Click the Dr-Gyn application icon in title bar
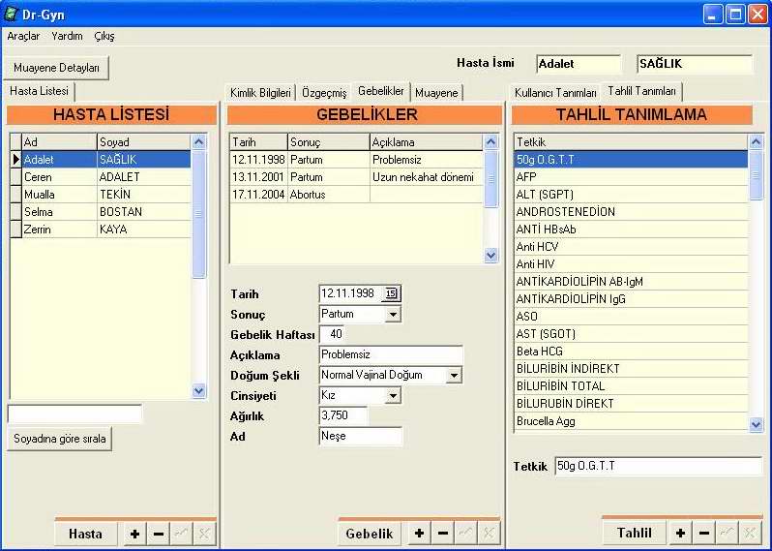Viewport: 772px width, 551px height. click(12, 15)
